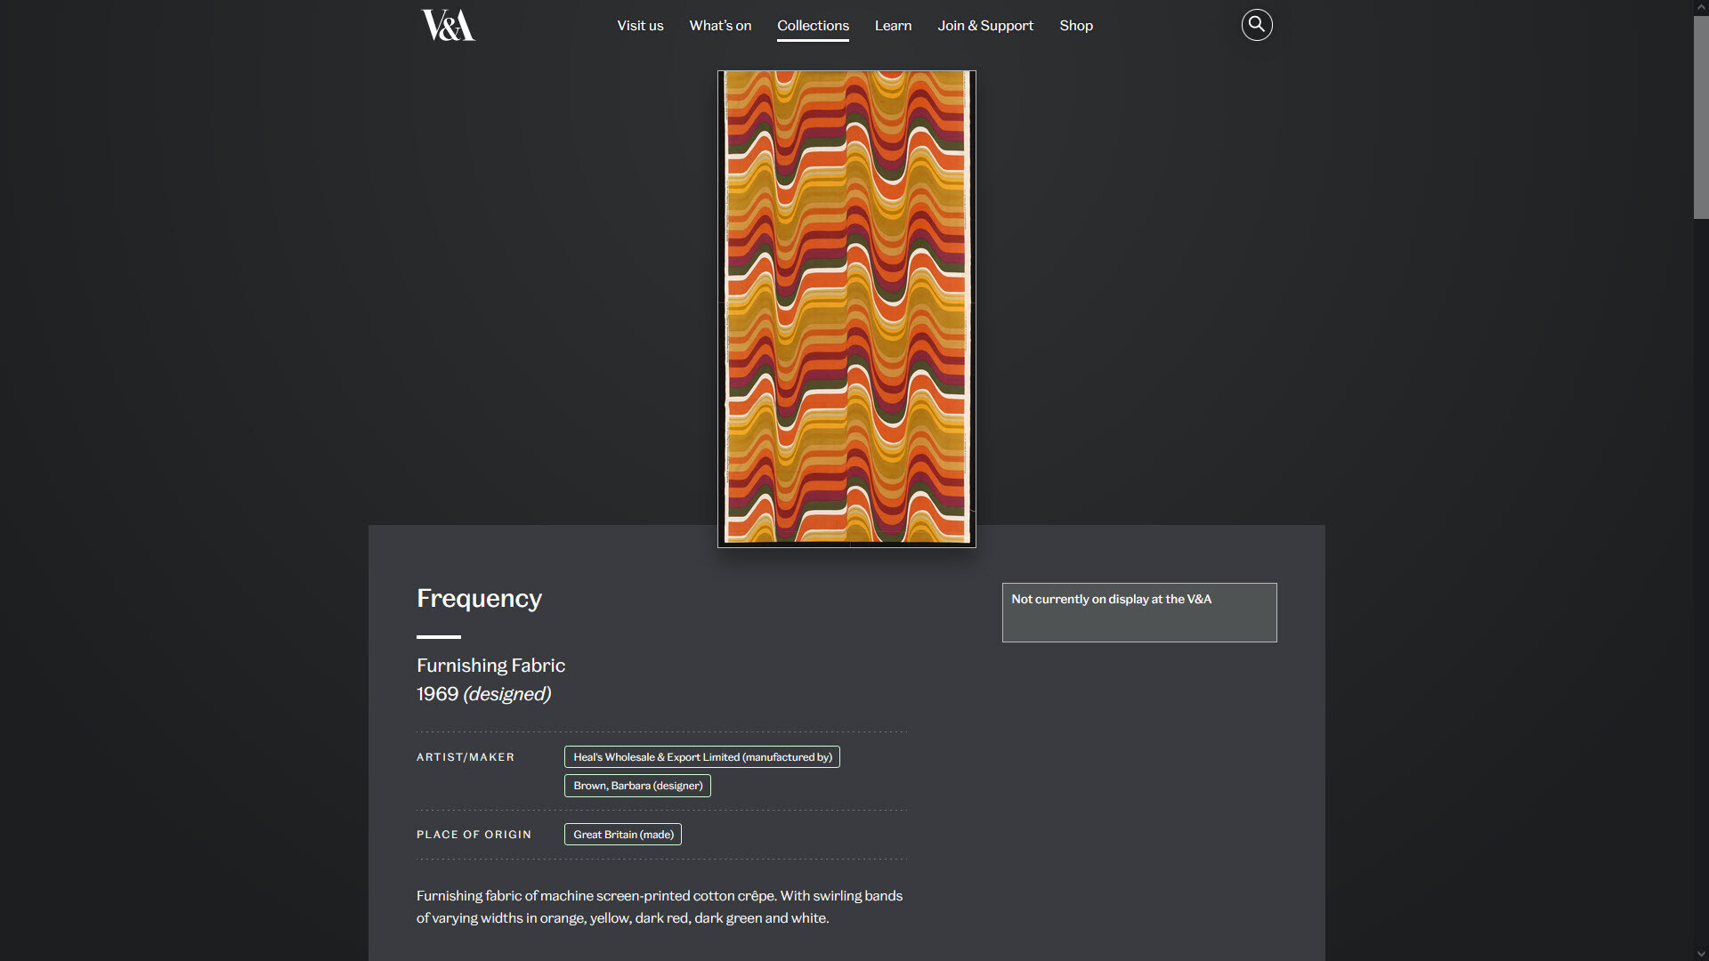Open Brown, Barbara (designer) maker page
The image size is (1709, 961).
(636, 785)
